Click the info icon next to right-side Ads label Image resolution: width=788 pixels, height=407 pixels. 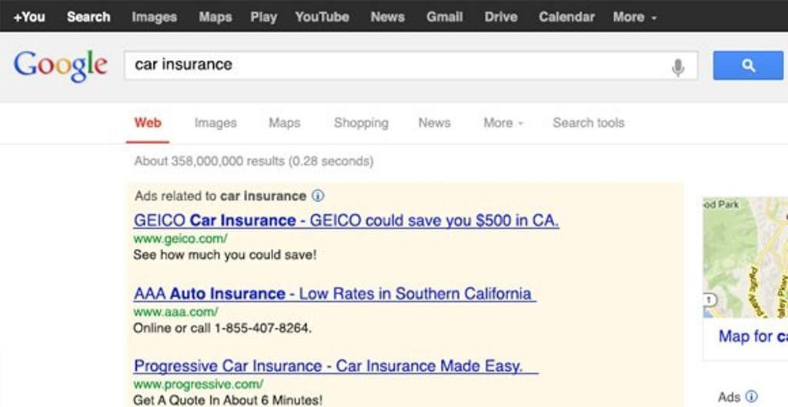click(x=751, y=397)
